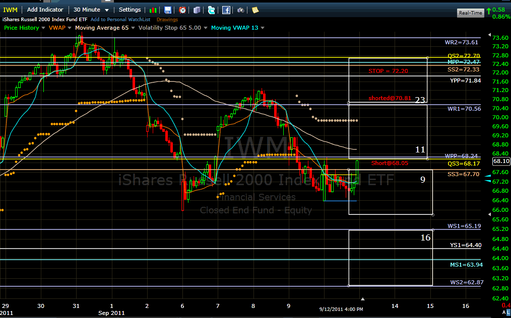Toggle the L log scale button

point(508,313)
